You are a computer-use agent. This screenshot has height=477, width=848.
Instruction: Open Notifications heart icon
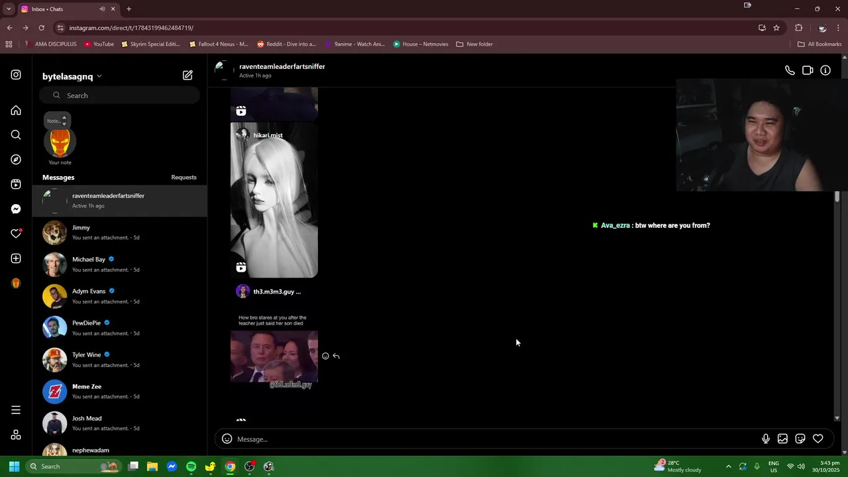(16, 234)
